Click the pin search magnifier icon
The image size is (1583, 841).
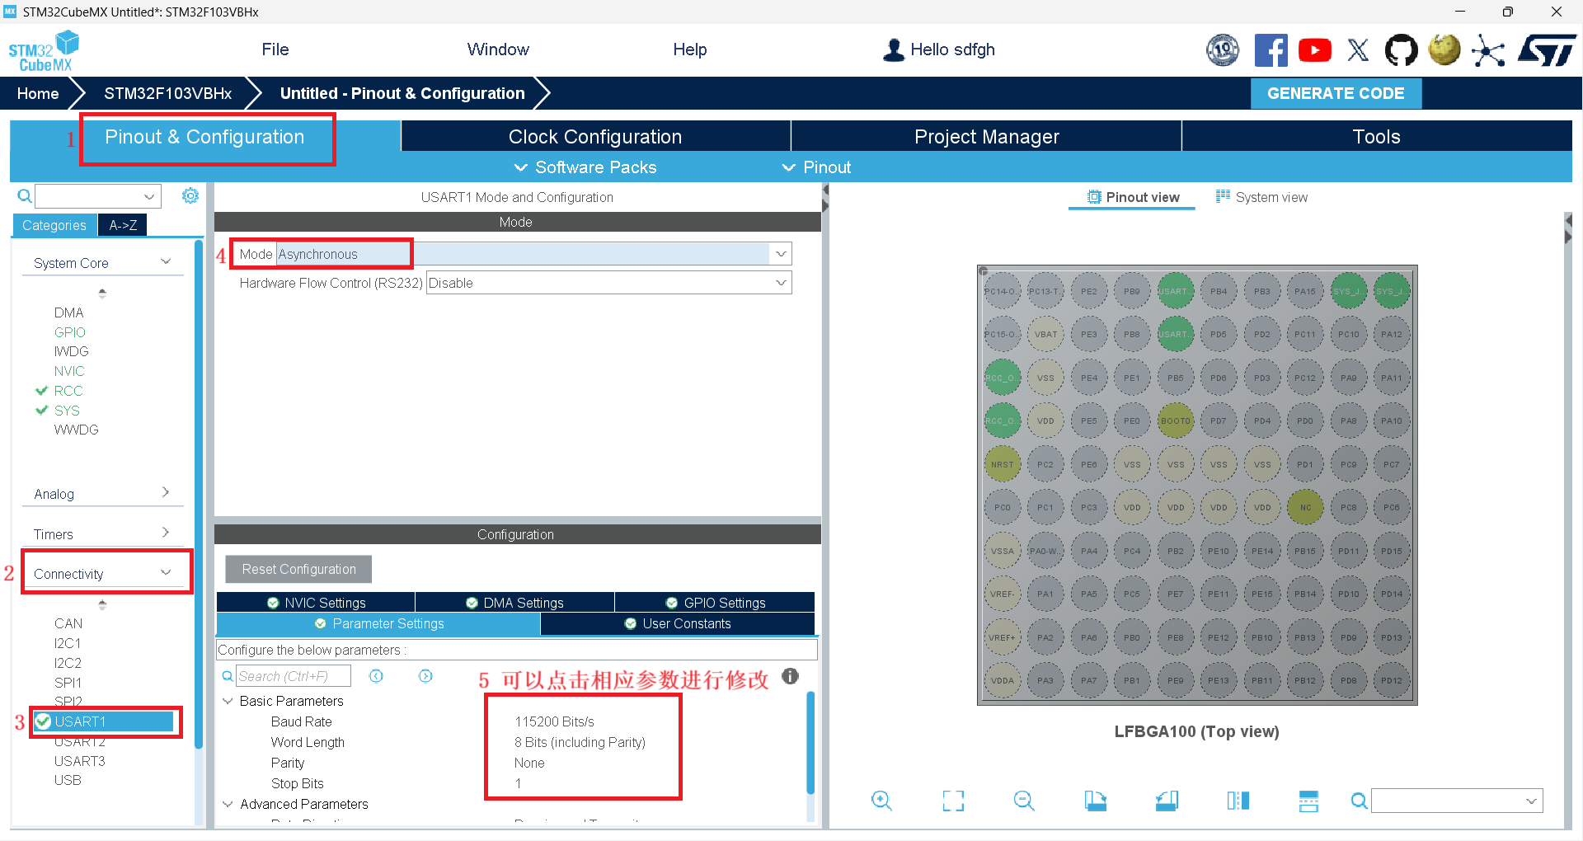pos(1359,801)
